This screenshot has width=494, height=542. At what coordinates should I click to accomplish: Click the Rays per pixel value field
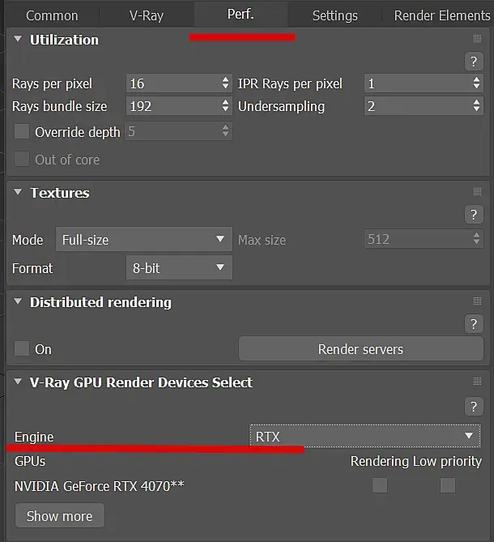(x=179, y=83)
